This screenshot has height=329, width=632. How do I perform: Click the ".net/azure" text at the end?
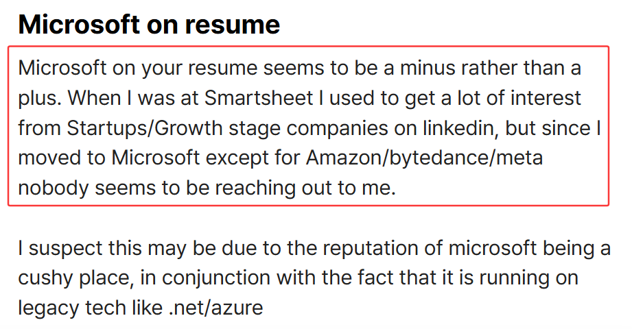coord(216,308)
